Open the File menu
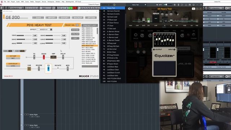This screenshot has height=130, width=231. pyautogui.click(x=5, y=1)
